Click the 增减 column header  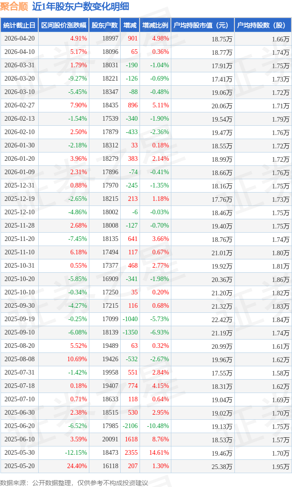coord(130,25)
